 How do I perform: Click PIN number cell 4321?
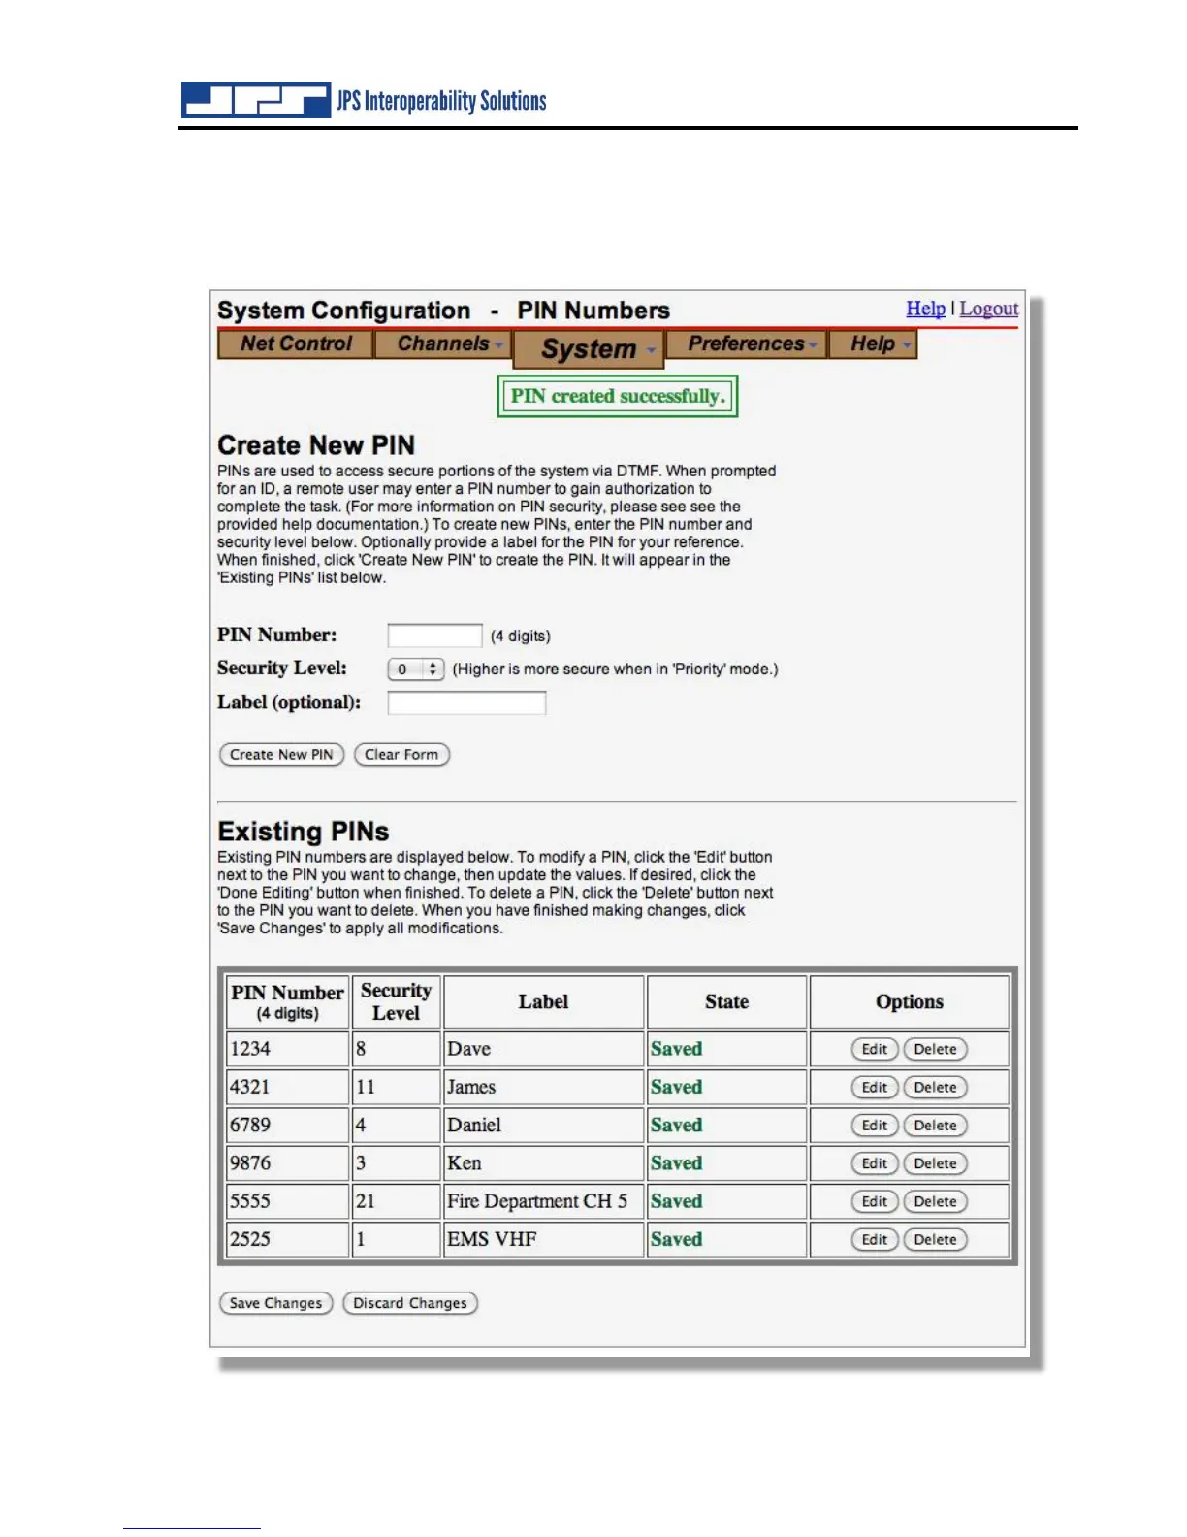(x=287, y=1088)
